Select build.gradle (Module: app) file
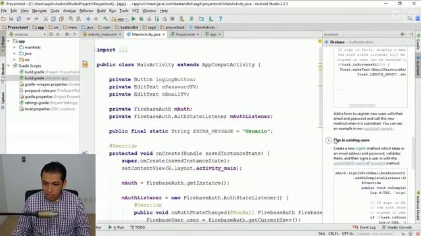 point(46,78)
